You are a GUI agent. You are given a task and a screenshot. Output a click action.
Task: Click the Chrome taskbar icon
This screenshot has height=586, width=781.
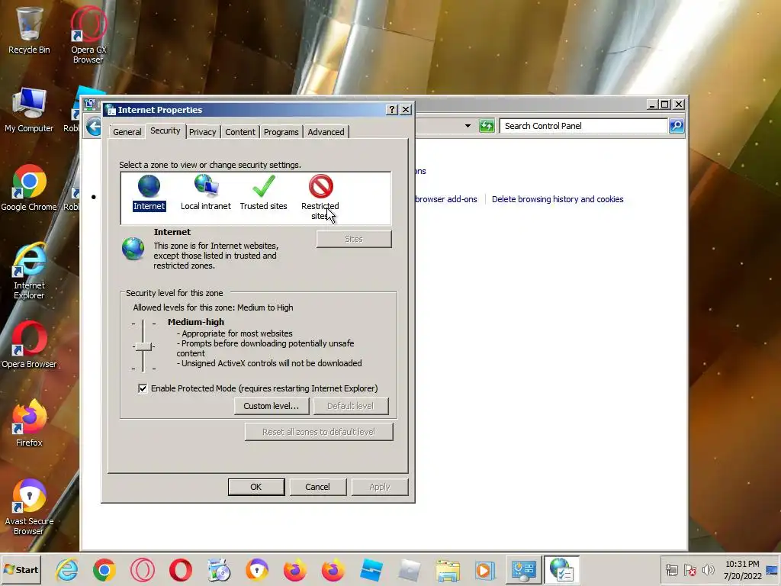point(104,570)
